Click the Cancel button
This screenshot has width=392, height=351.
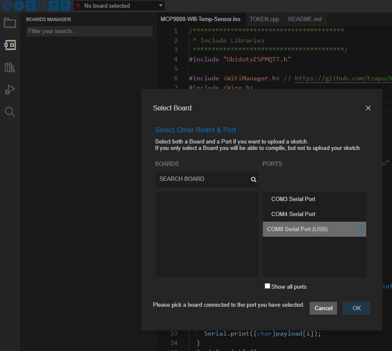[x=323, y=308]
